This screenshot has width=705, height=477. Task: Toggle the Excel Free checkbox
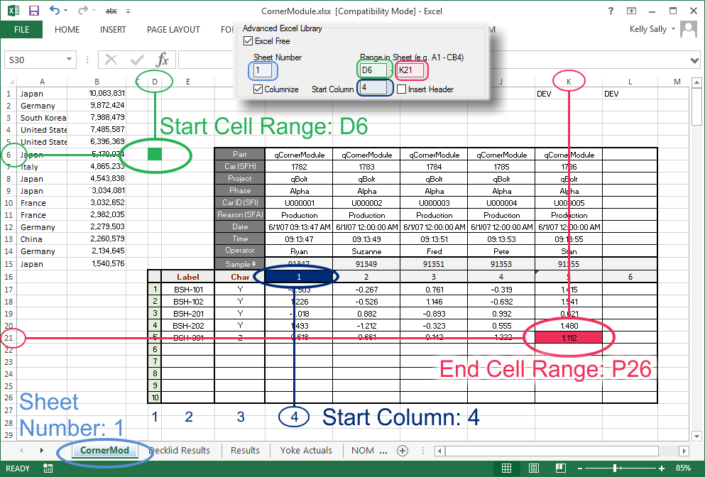(248, 41)
